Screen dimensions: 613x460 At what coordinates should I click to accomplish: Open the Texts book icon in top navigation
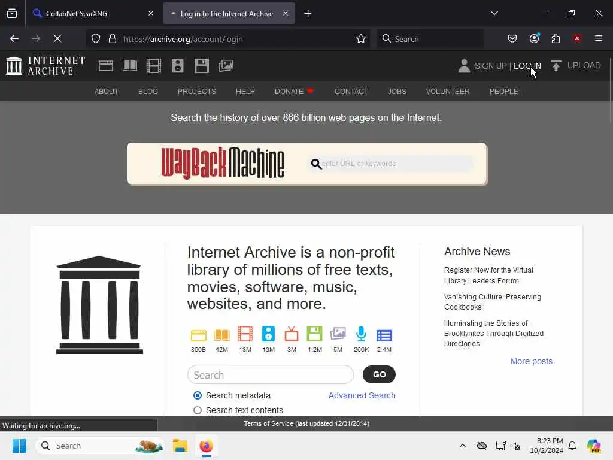[130, 66]
